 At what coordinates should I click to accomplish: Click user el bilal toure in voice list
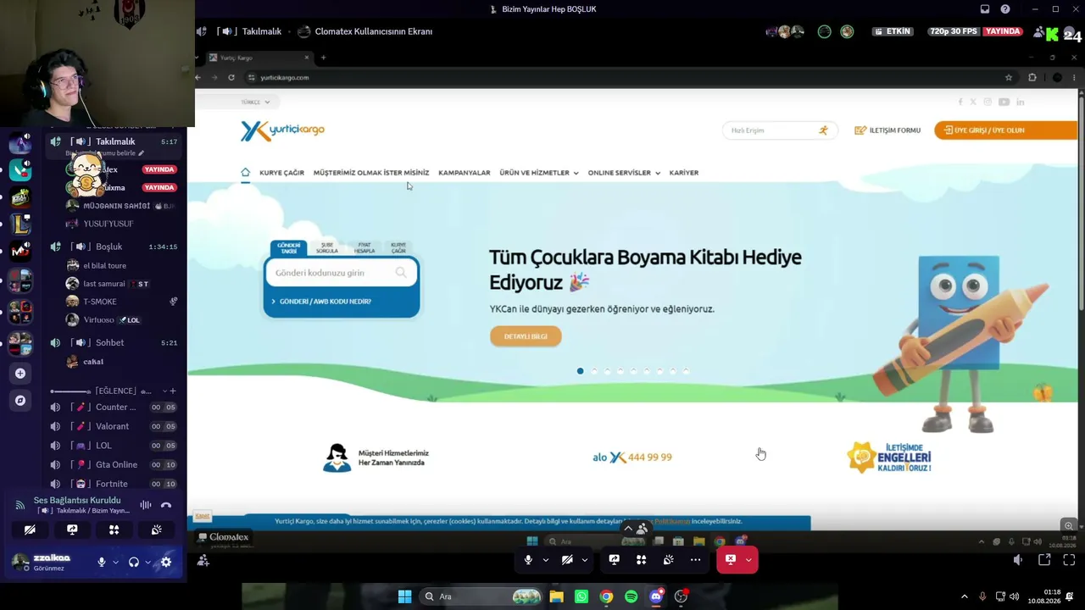[x=104, y=265]
